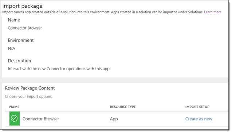
Task: Click the Connector Browser row name
Action: pyautogui.click(x=41, y=119)
